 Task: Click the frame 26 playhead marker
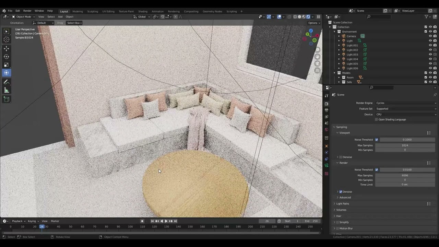(42, 227)
